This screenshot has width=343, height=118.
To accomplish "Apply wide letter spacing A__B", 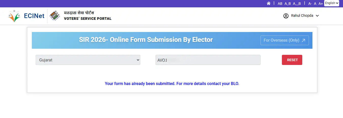I will (x=297, y=4).
